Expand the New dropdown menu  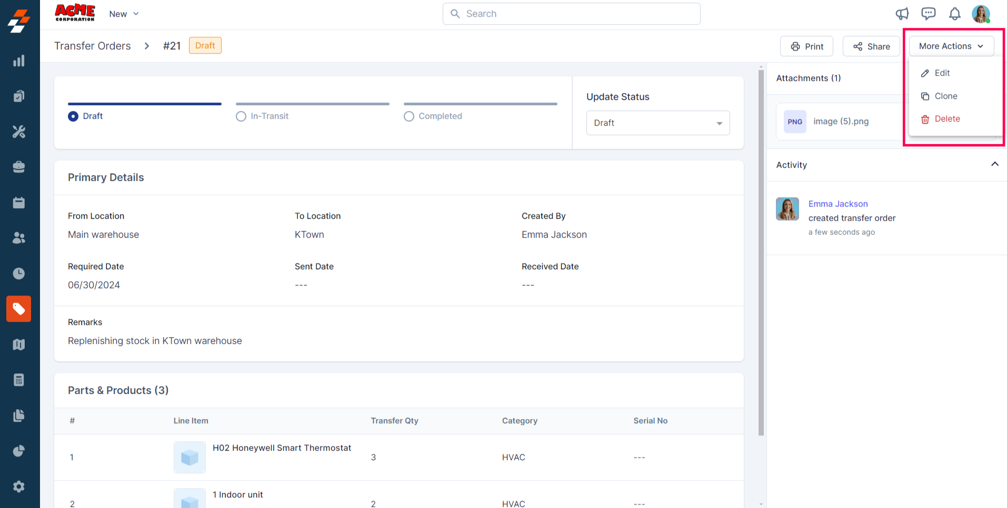coord(124,14)
